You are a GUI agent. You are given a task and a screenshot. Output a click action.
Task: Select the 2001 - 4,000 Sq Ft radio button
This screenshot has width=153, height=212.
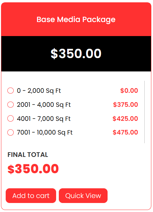[10, 104]
